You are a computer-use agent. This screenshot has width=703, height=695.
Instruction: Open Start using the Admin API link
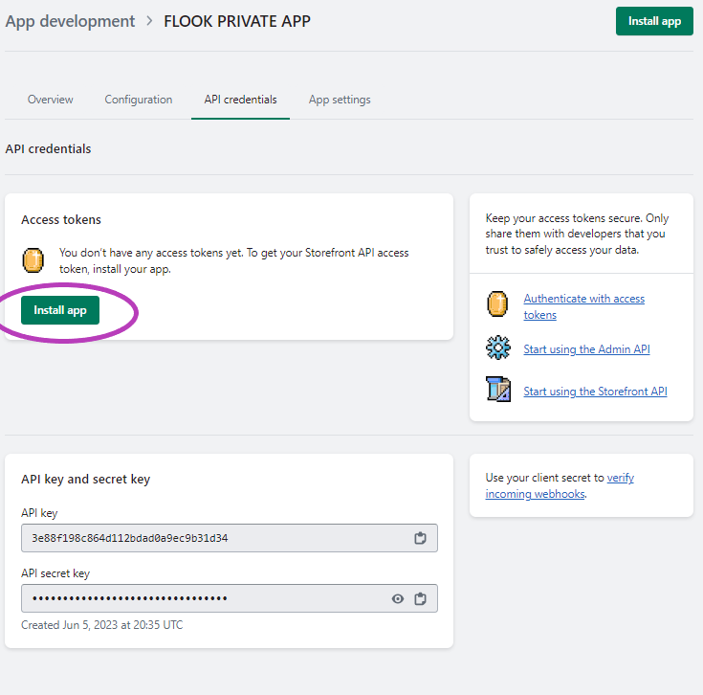[x=586, y=349]
